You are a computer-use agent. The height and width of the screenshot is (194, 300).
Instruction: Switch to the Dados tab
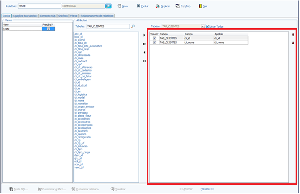tap(6, 16)
